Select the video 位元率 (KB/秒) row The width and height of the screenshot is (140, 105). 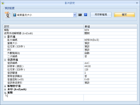tap(70, 47)
